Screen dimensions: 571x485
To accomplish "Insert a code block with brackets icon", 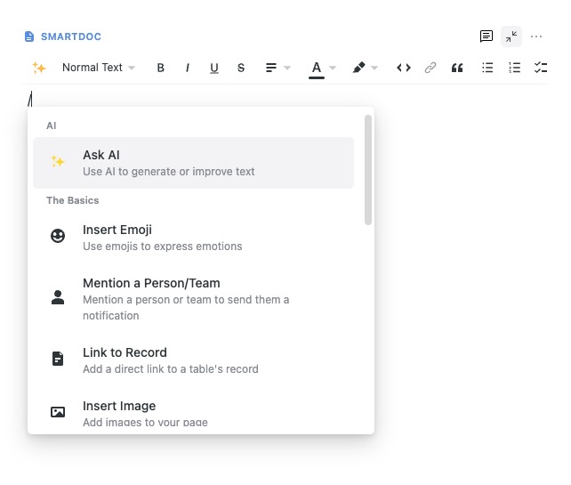I will (404, 68).
